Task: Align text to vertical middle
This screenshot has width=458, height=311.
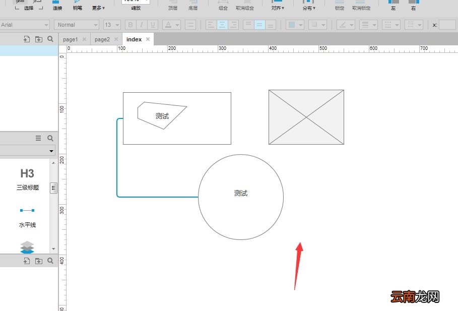Action: tap(259, 25)
